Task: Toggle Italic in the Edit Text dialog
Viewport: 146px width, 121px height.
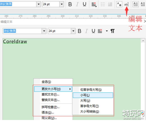Action: [x=86, y=31]
